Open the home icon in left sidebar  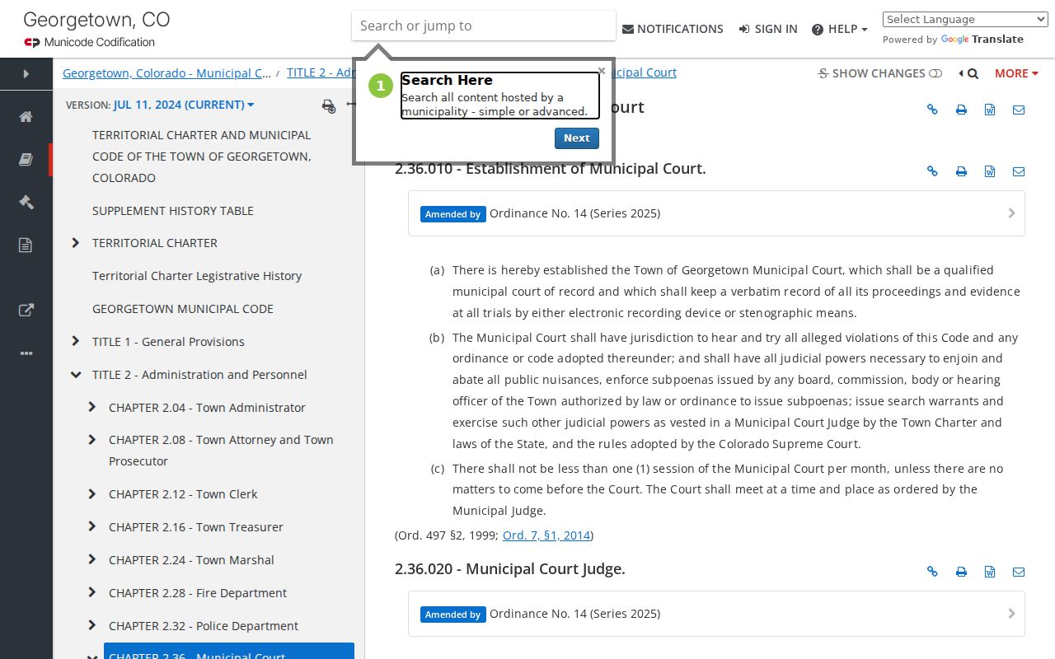point(26,117)
